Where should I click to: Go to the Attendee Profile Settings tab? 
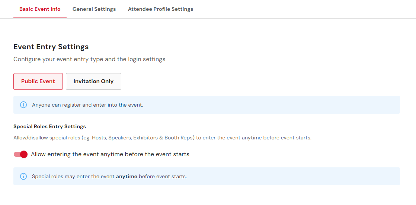tap(160, 9)
